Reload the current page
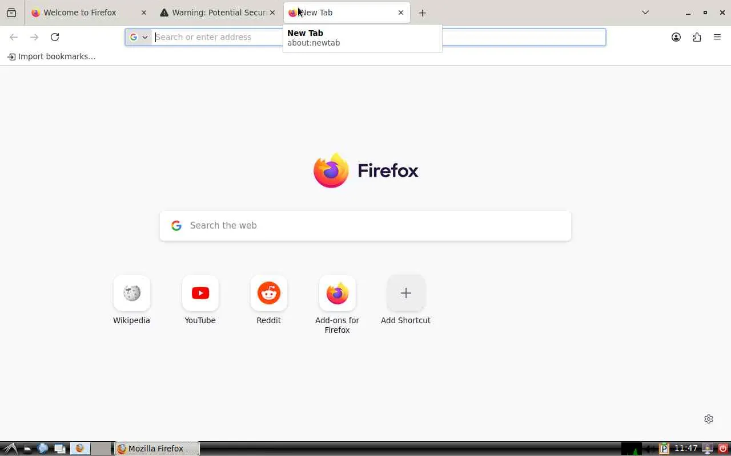This screenshot has height=456, width=731. point(55,37)
